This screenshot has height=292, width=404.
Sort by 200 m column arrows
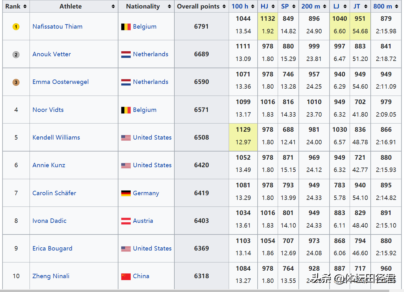tap(325, 6)
